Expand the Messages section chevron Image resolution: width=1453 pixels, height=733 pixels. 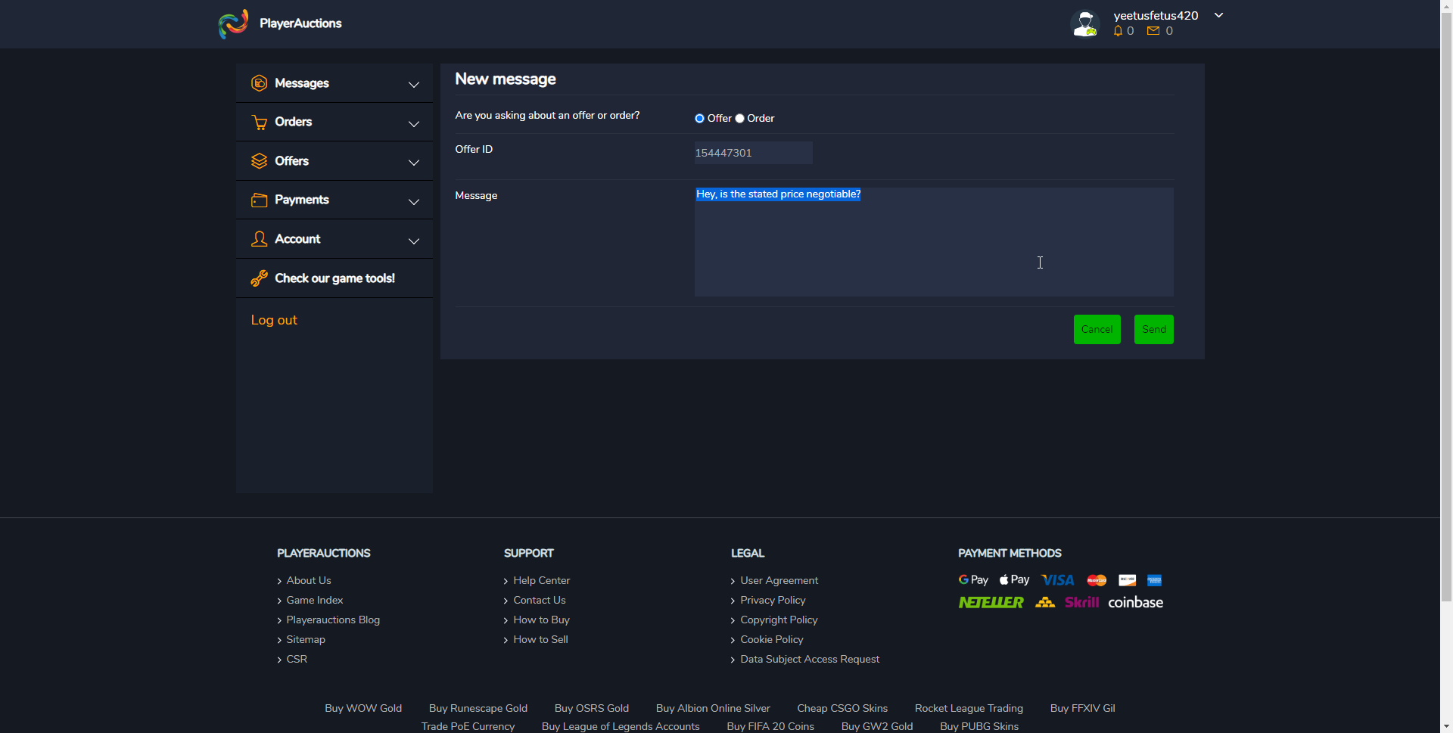414,85
